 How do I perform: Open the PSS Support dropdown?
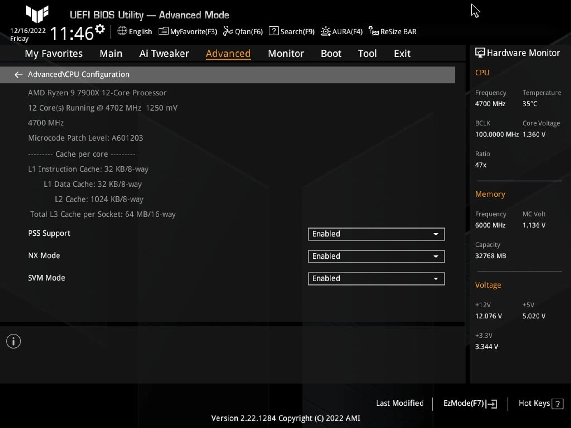[376, 234]
